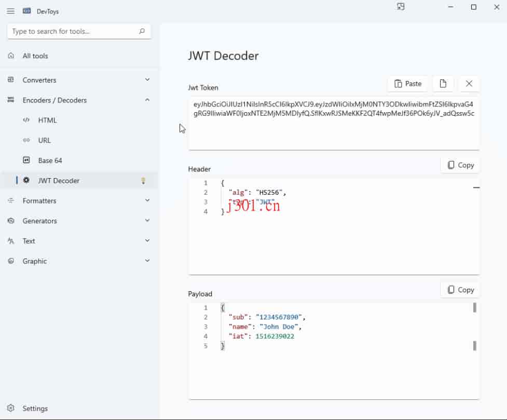Screen dimensions: 507x420
Task: Click the Generators category icon
Action: [11, 221]
